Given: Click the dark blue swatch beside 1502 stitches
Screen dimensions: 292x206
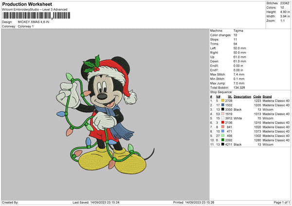Looking at the screenshot, I should pos(222,105).
